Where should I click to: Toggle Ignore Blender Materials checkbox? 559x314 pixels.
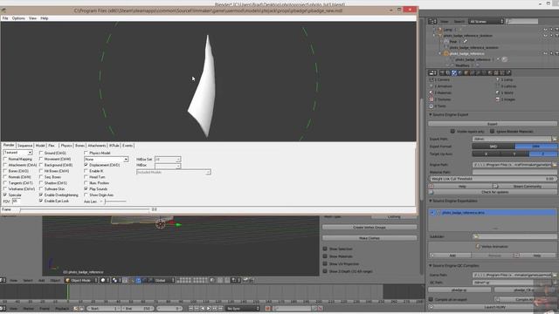(x=492, y=132)
